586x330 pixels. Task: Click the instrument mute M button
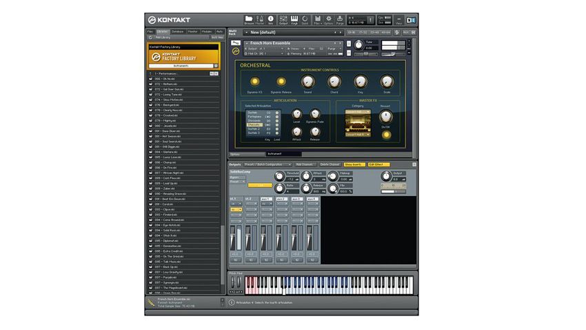(x=349, y=53)
